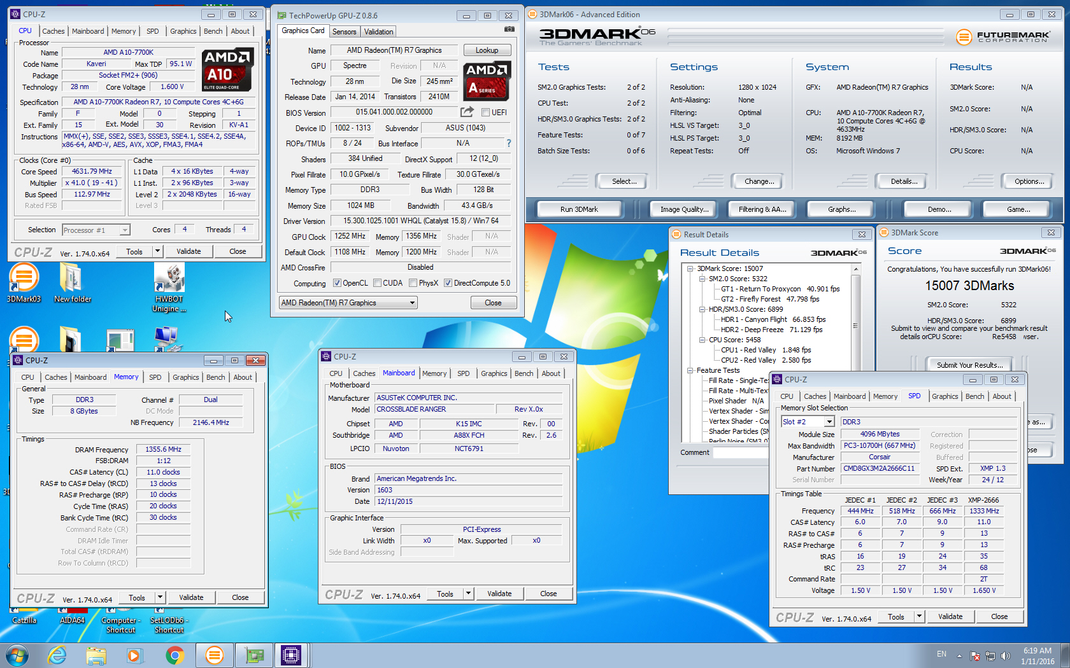Open the Processor #1 selection dropdown
1070x668 pixels.
(x=96, y=230)
